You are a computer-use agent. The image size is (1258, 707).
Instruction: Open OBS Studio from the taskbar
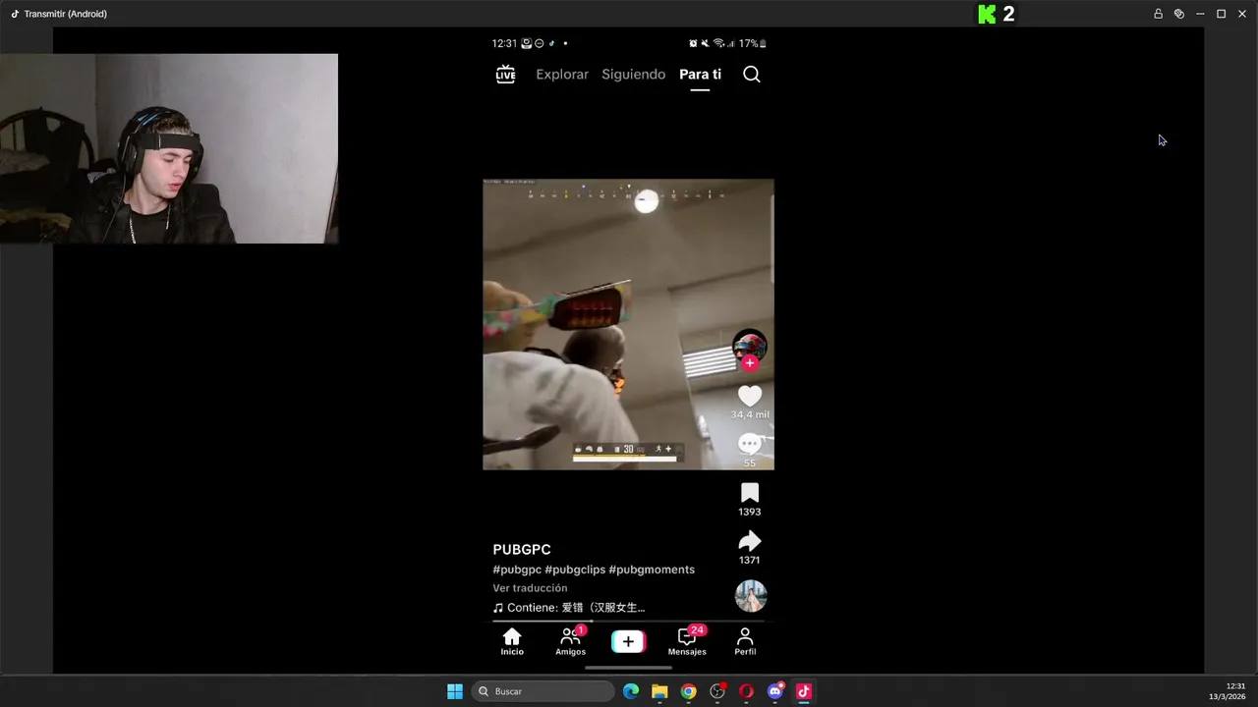717,691
